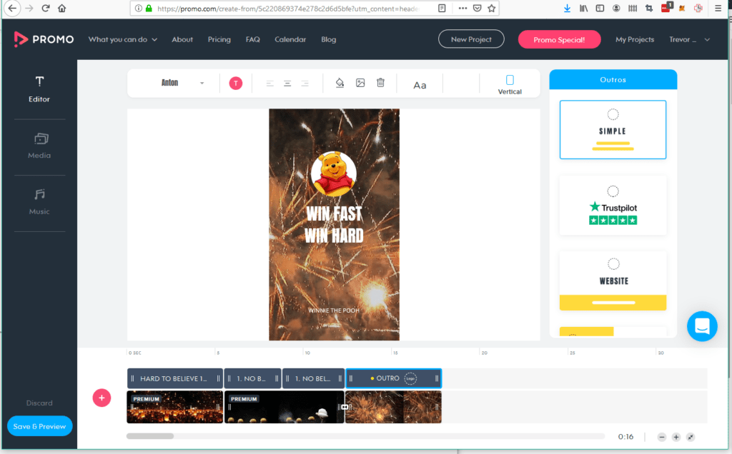
Task: Select the 1. NO B... text clip
Action: coord(252,378)
